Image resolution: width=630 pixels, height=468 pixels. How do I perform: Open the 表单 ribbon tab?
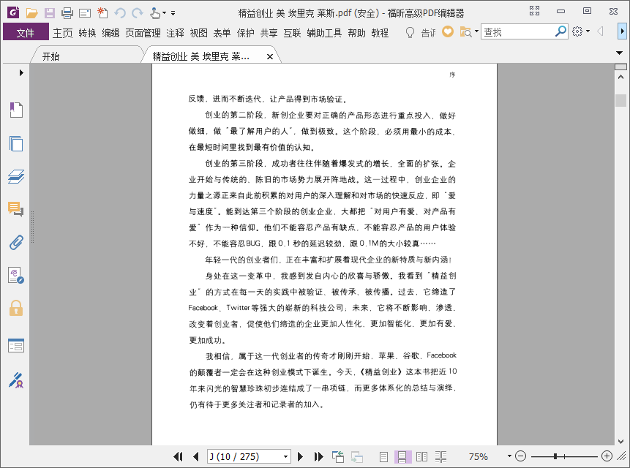point(222,32)
